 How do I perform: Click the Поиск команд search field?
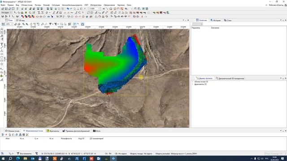point(275,153)
